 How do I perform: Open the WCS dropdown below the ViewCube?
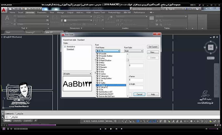(211, 58)
